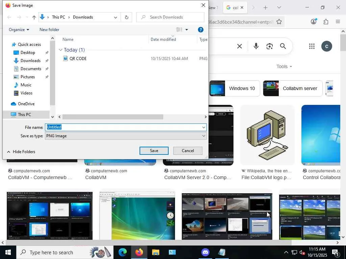Click the taskbar search box
The width and height of the screenshot is (346, 259).
pyautogui.click(x=65, y=252)
